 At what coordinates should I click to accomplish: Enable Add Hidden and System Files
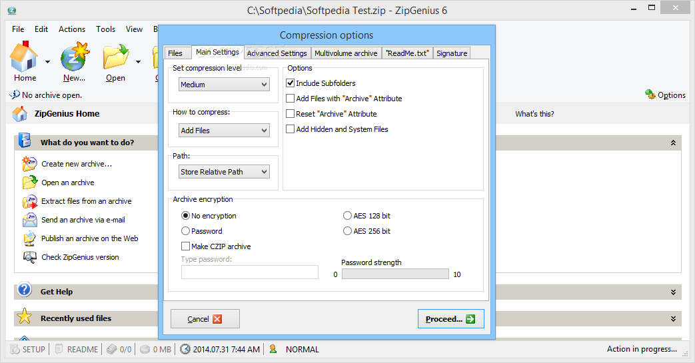pyautogui.click(x=291, y=129)
